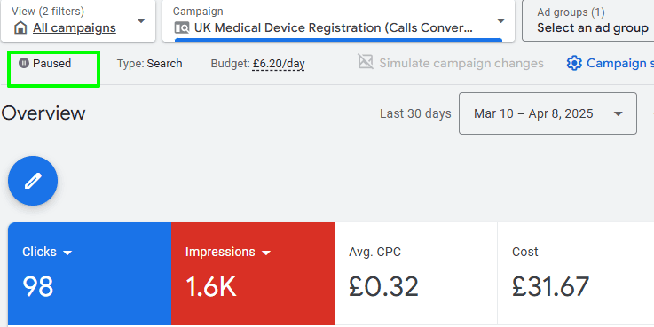Screen dimensions: 654x327
Task: Open the date range dropdown Mar 10 – Apr 8
Action: point(548,113)
